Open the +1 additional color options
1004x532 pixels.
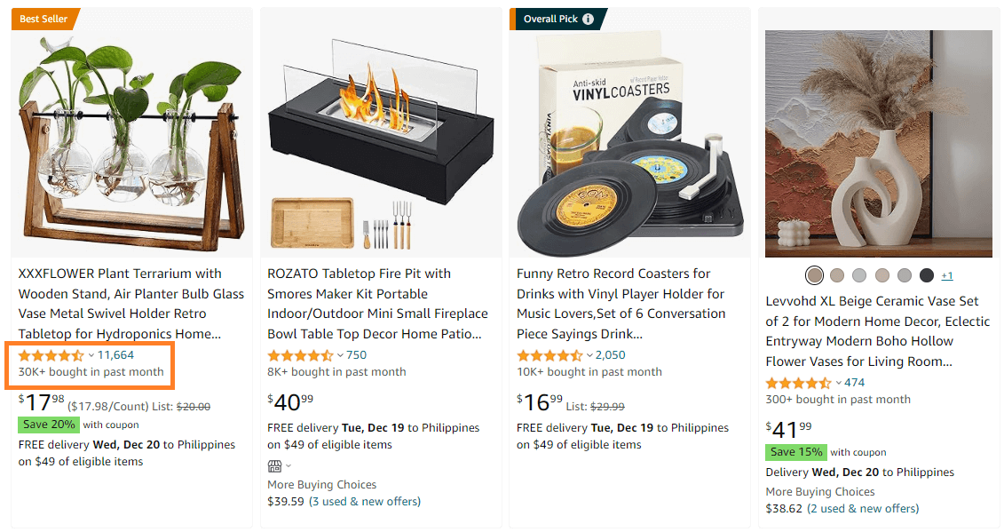pyautogui.click(x=947, y=275)
